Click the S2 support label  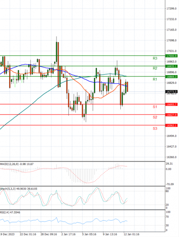coord(155,117)
